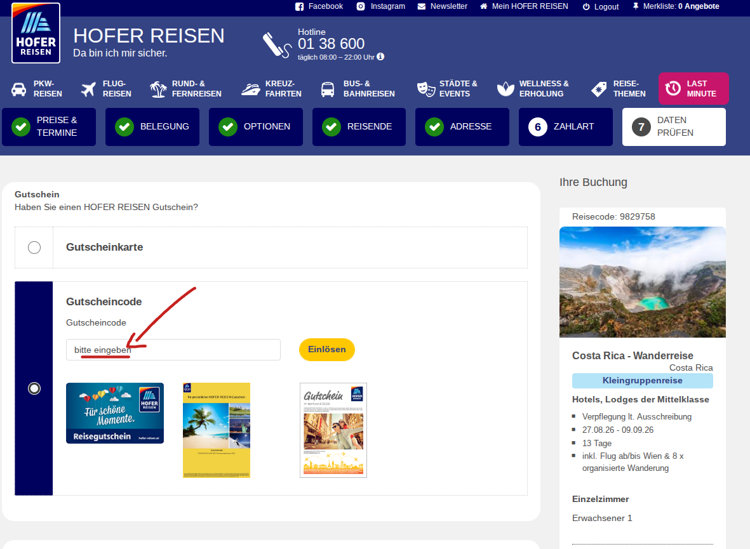The width and height of the screenshot is (750, 549).
Task: Go to the Last Minute offers
Action: click(x=693, y=89)
